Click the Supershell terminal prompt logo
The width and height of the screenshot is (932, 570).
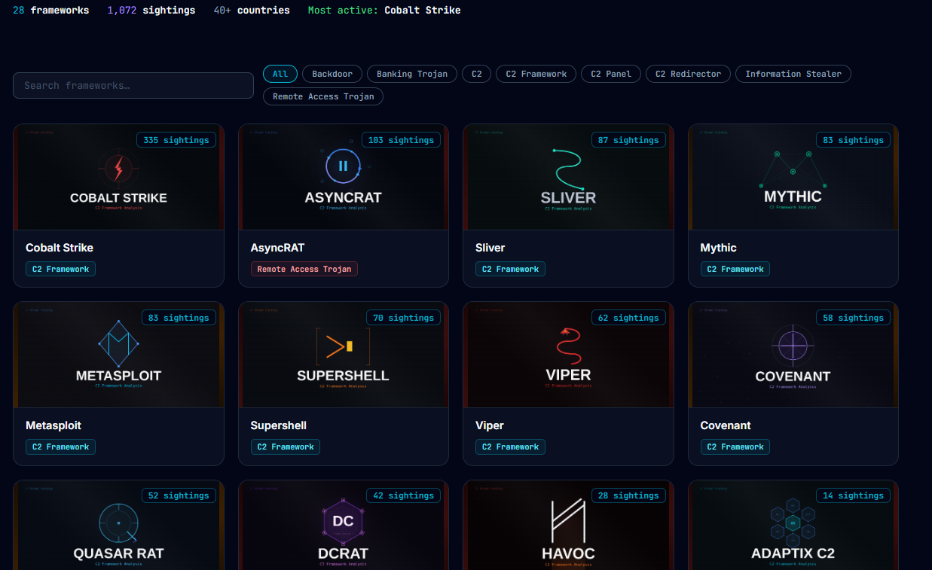[x=343, y=346]
